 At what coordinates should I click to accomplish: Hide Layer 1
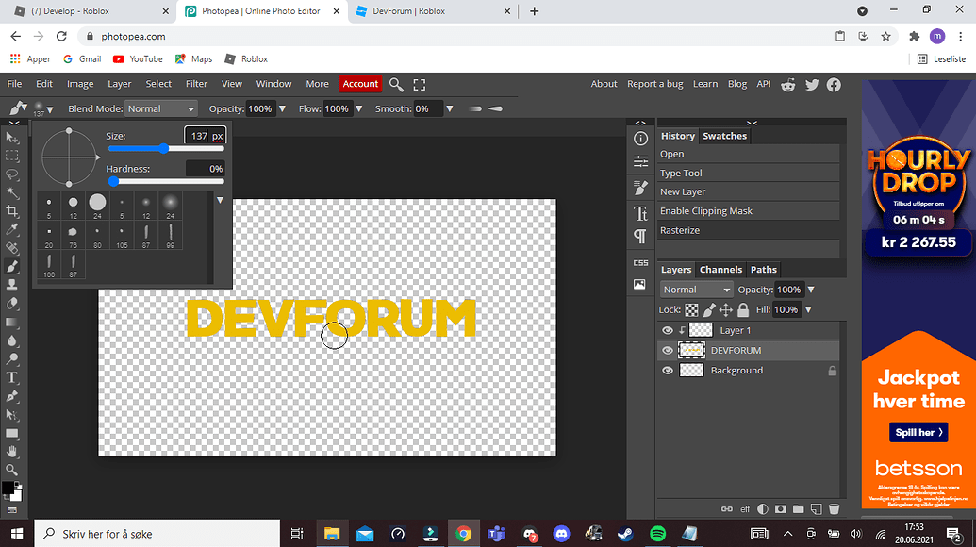(667, 330)
